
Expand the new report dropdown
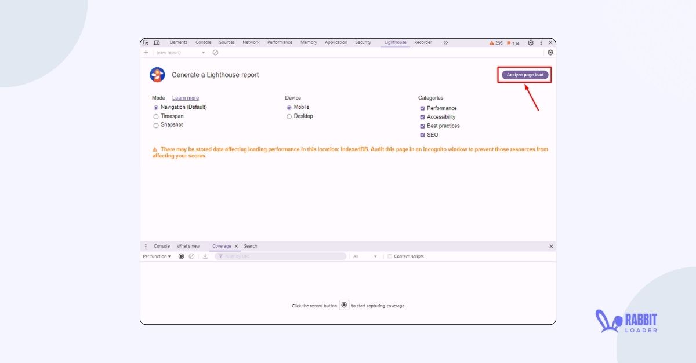[x=203, y=52]
